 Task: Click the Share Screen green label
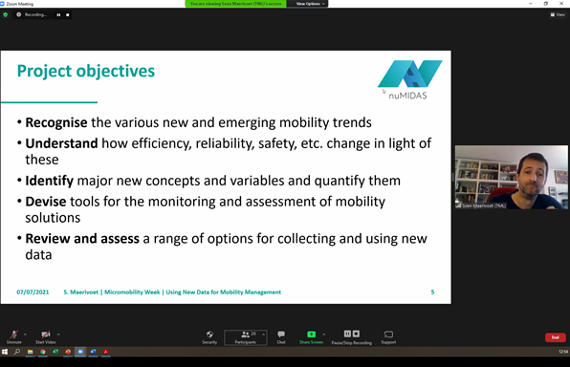tap(311, 342)
